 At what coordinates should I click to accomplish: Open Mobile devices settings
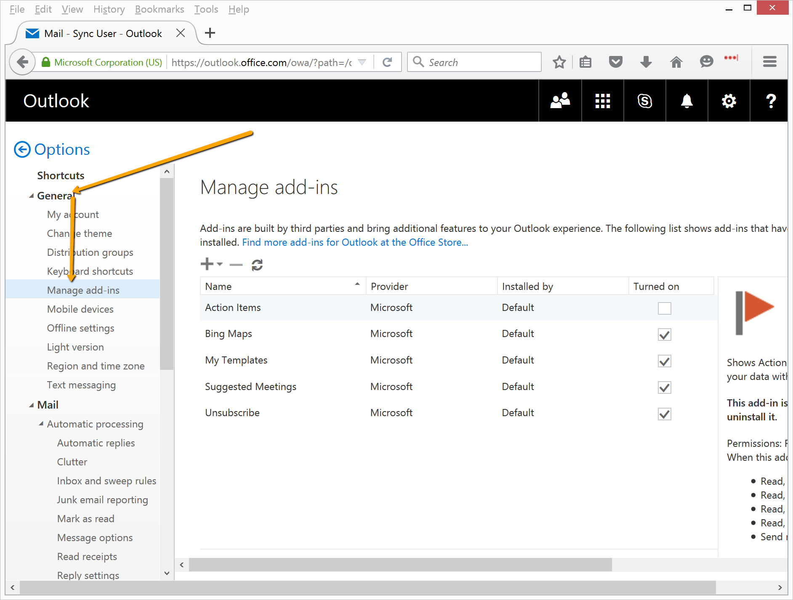[80, 309]
